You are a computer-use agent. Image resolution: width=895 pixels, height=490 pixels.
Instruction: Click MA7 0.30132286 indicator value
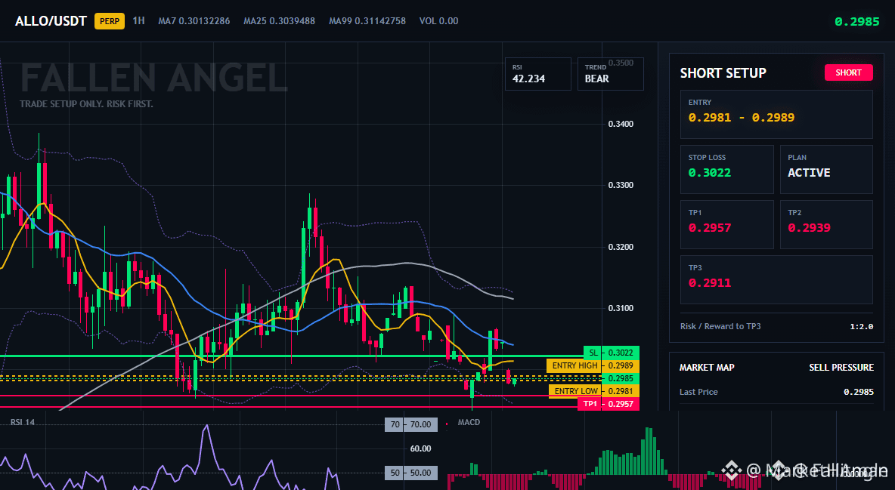[x=194, y=20]
